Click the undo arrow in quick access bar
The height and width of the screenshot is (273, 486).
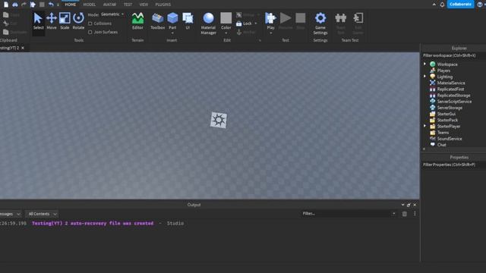coord(51,5)
